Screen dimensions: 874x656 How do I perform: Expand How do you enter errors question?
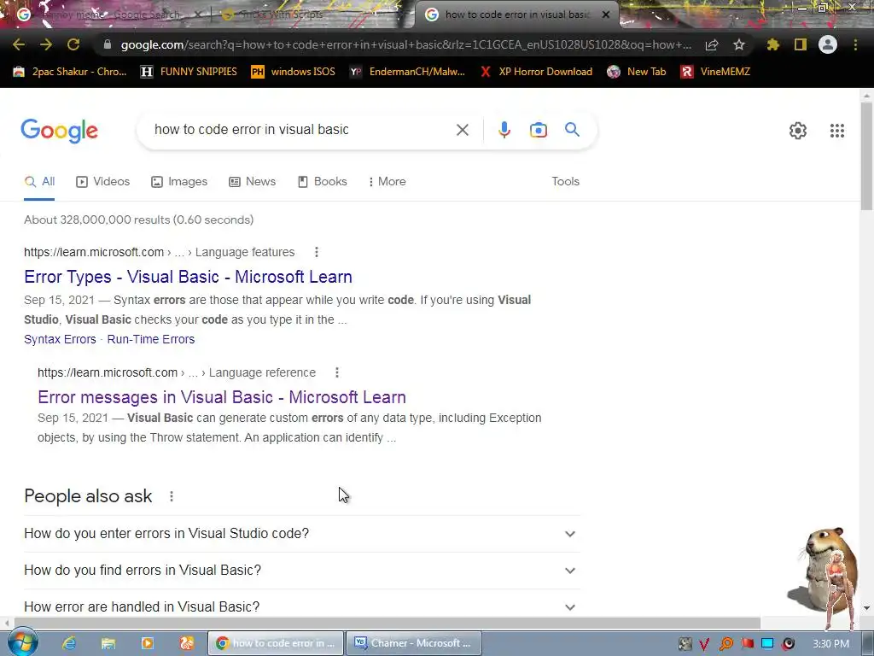[301, 534]
